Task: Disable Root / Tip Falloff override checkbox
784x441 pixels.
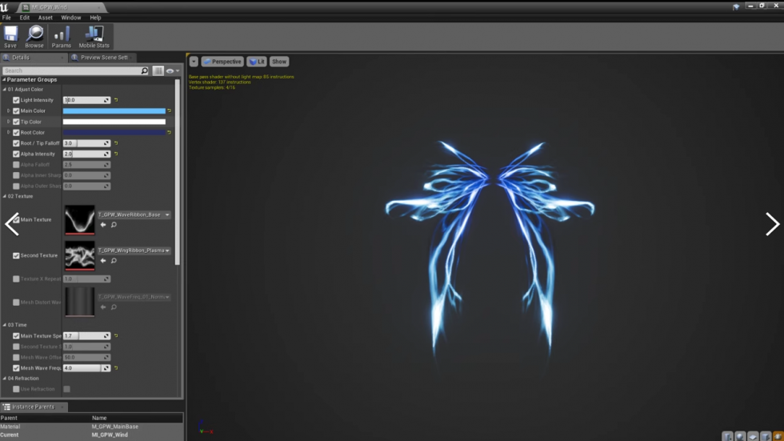Action: [x=16, y=143]
